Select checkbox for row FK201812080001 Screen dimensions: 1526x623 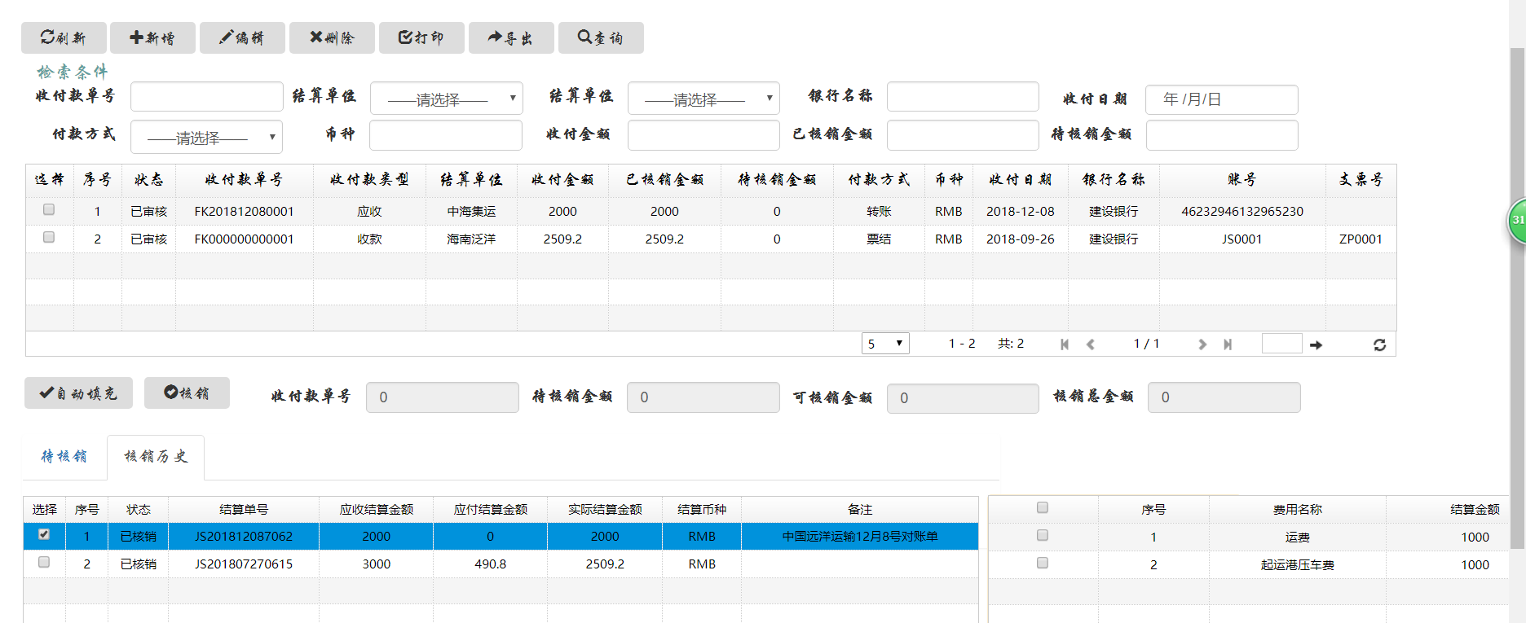coord(49,210)
